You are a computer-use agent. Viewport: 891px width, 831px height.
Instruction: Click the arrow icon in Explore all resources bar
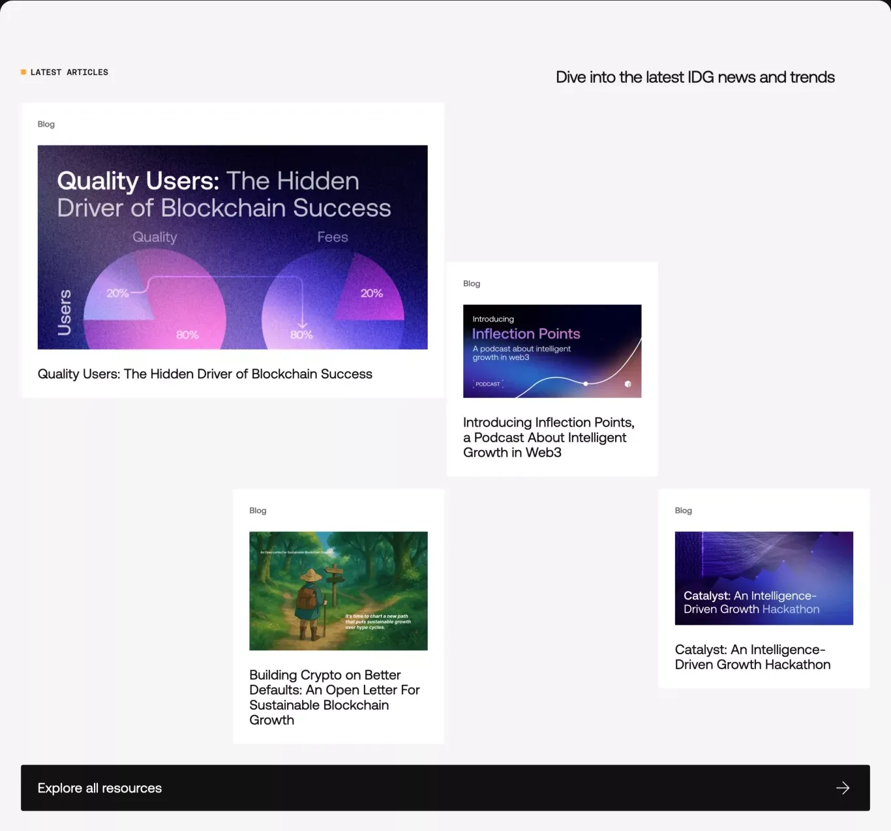pyautogui.click(x=843, y=788)
